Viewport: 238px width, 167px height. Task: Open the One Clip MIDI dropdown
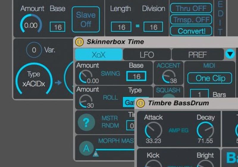point(211,78)
